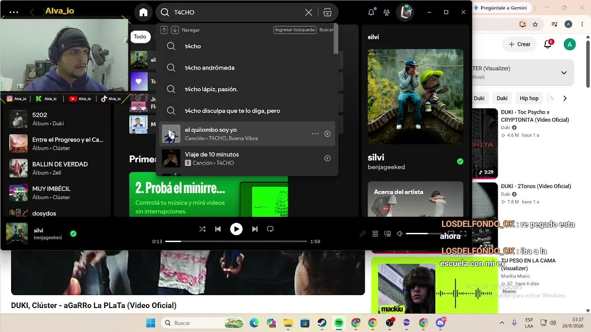
Task: Play the current track 'silvi'
Action: point(236,229)
